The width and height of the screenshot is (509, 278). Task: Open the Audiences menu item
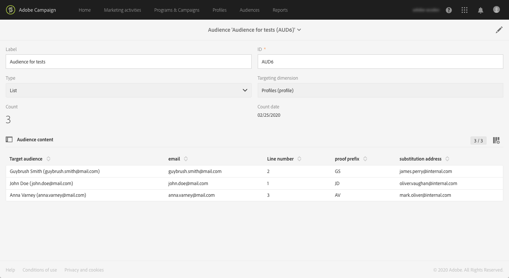pyautogui.click(x=249, y=10)
